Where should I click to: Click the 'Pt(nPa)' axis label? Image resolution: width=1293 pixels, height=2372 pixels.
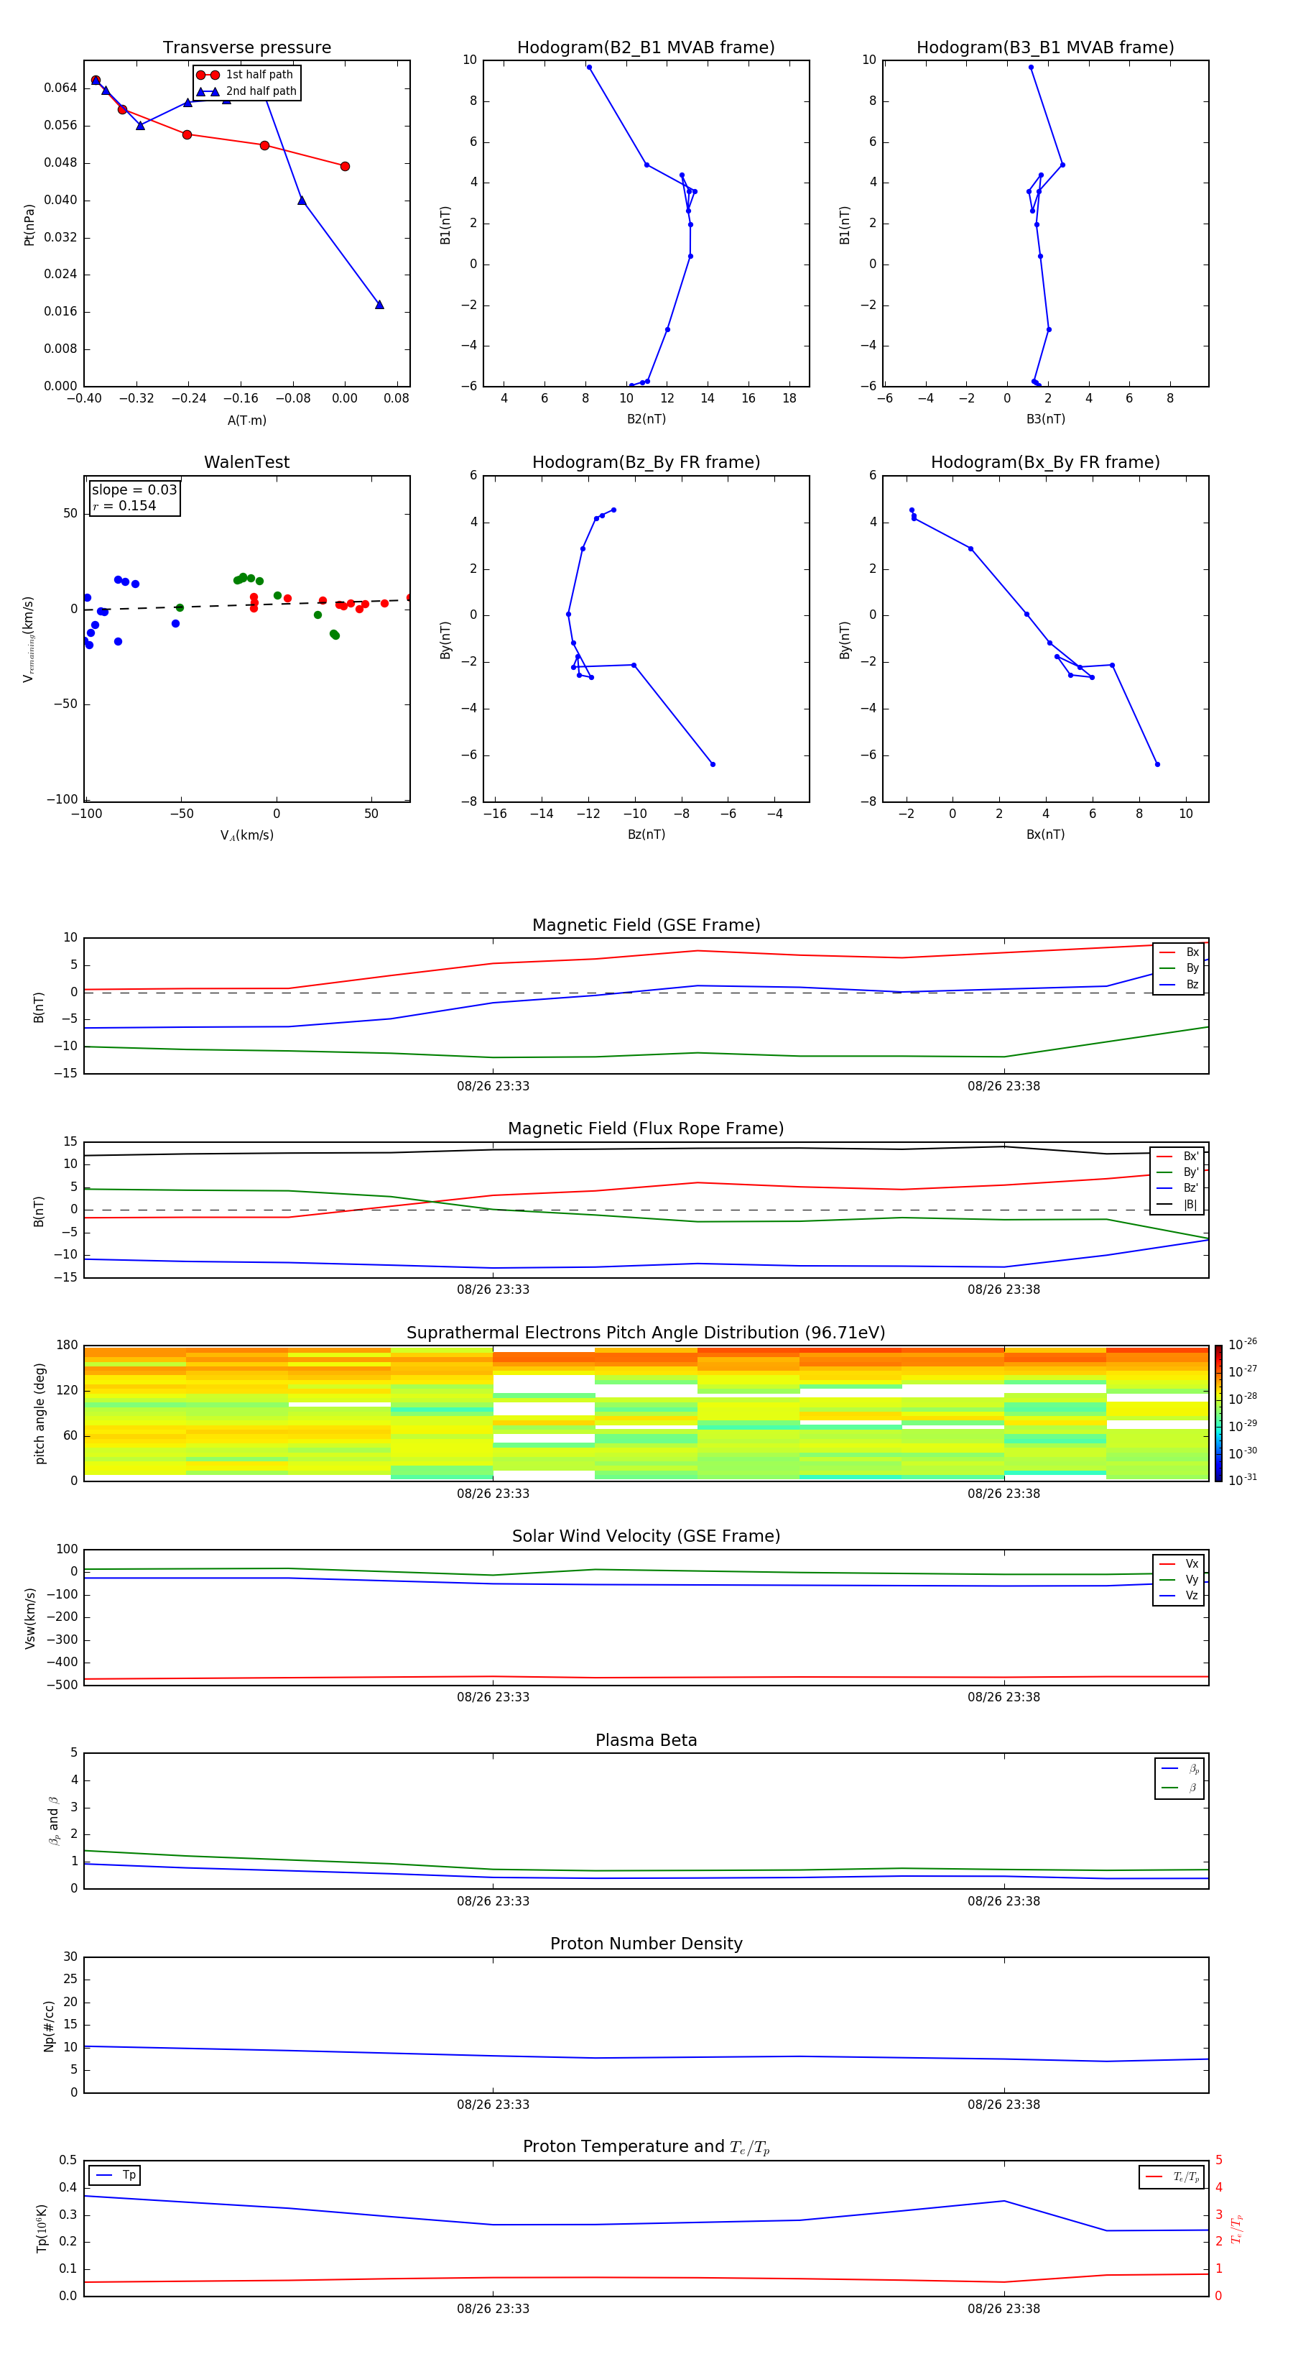(x=29, y=224)
